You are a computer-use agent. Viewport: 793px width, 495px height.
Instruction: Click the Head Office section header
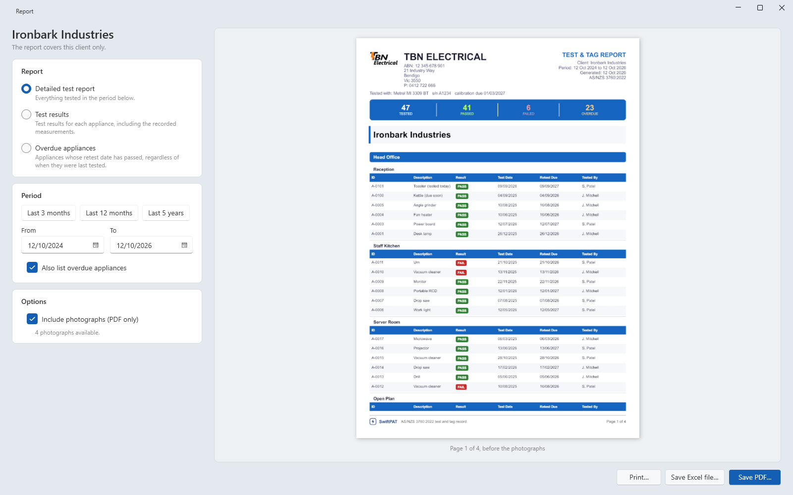[x=498, y=157]
